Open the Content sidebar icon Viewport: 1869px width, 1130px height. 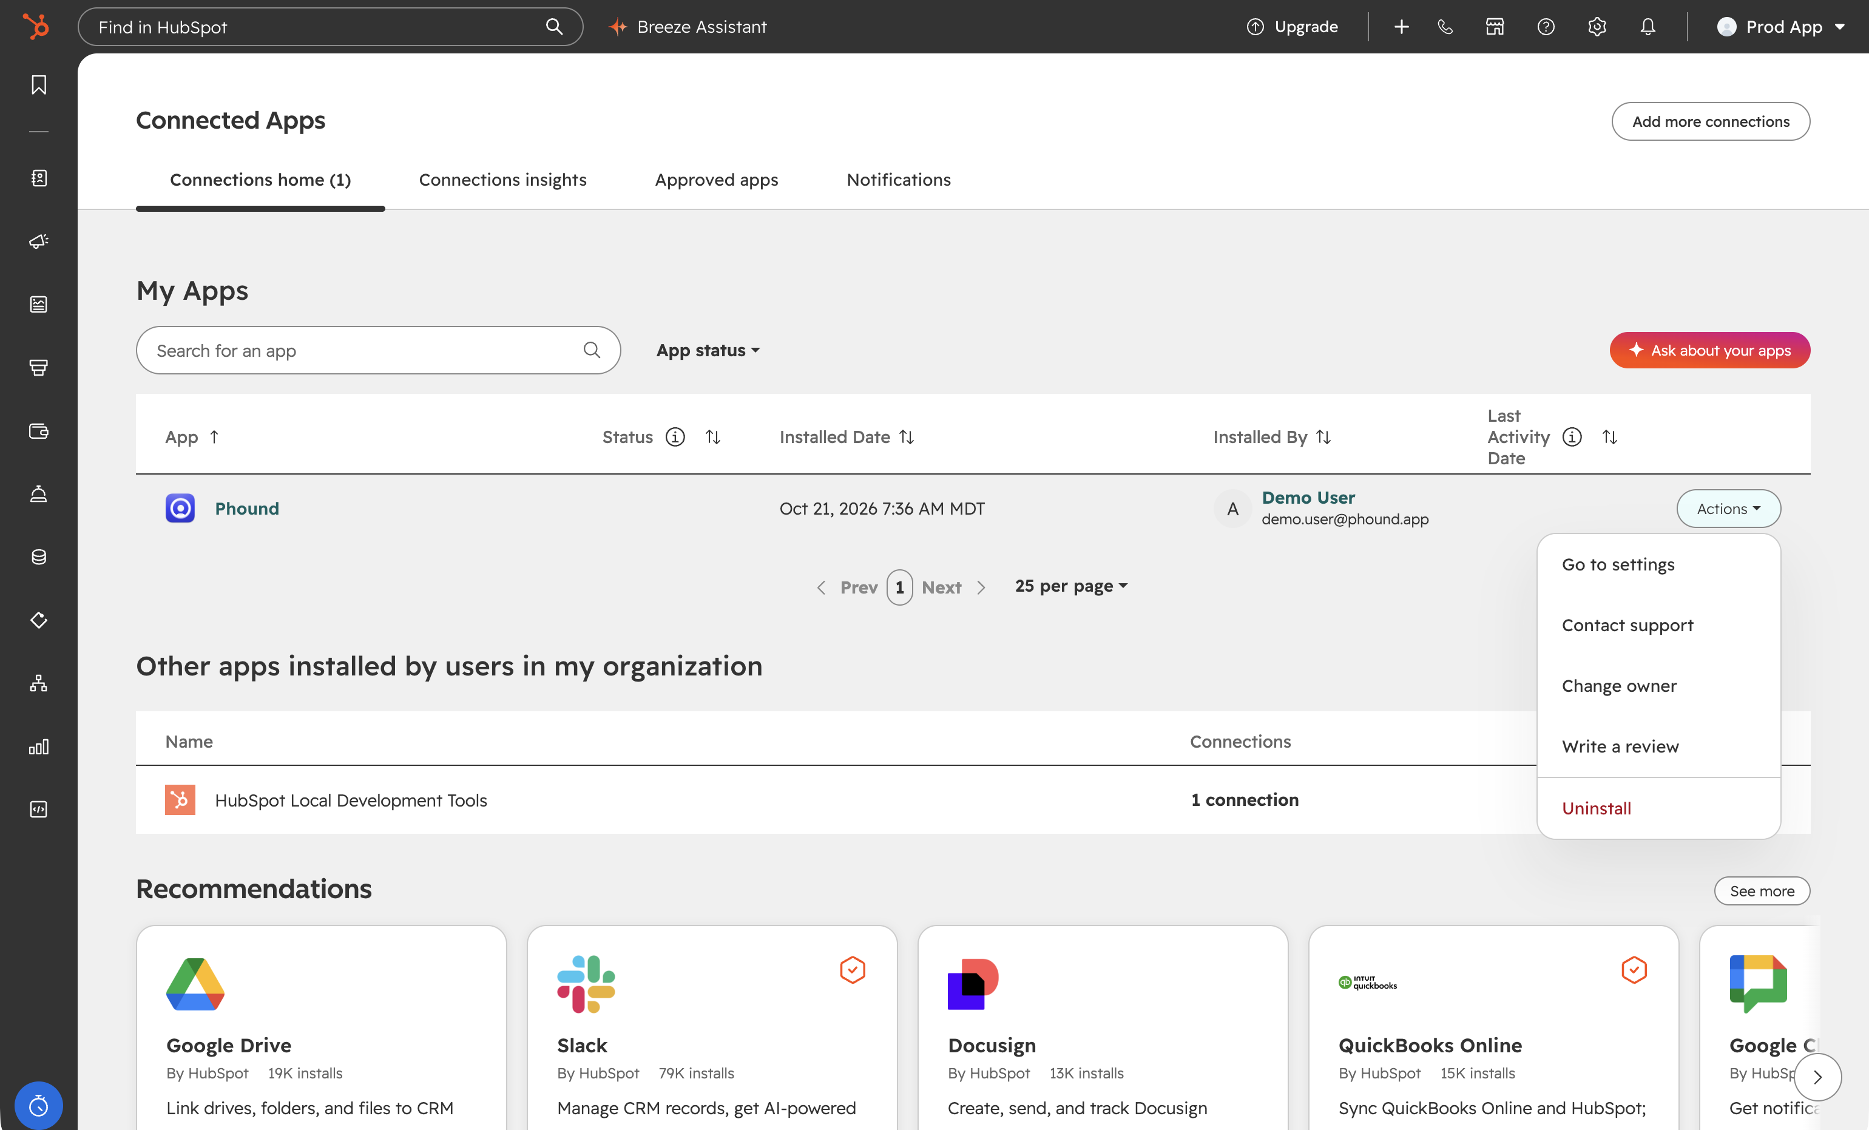pyautogui.click(x=39, y=304)
